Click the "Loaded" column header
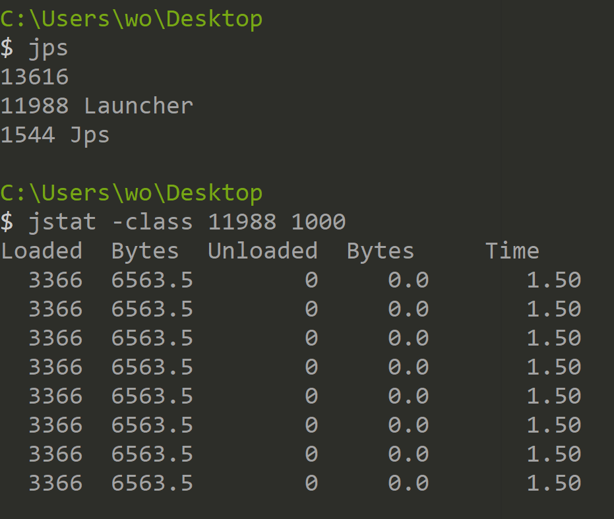This screenshot has height=519, width=614. [x=42, y=251]
